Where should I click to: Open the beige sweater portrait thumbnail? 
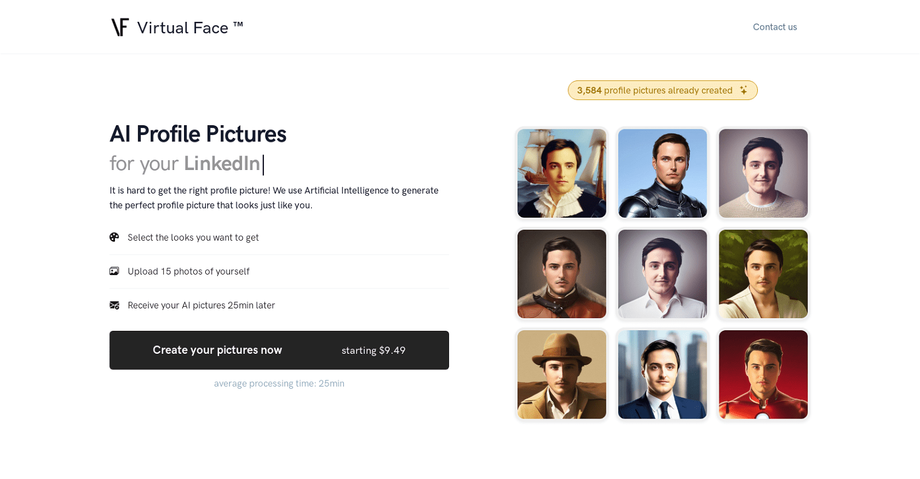click(763, 173)
